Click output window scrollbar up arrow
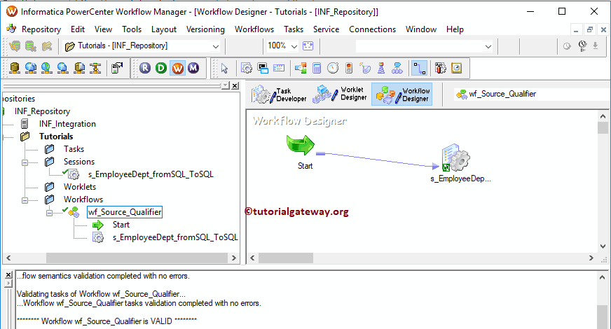This screenshot has height=329, width=611. point(602,277)
